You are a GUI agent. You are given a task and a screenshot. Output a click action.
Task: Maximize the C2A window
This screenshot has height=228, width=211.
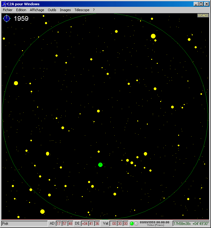[x=201, y=4]
